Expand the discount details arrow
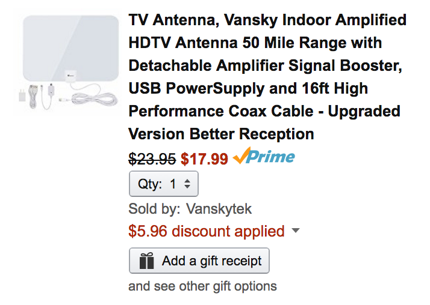430x305 pixels. pos(295,231)
